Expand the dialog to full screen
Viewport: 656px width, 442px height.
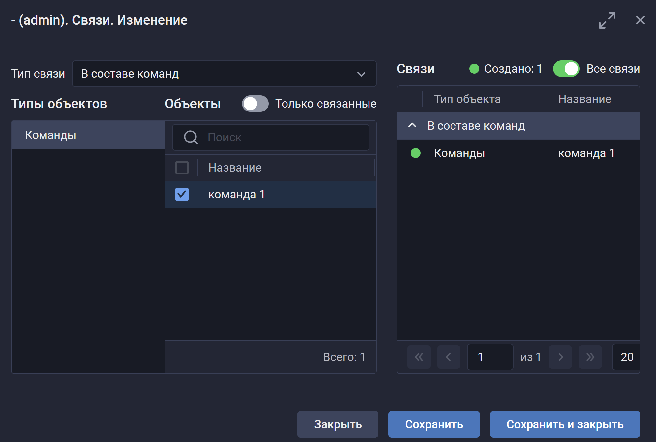pos(607,20)
